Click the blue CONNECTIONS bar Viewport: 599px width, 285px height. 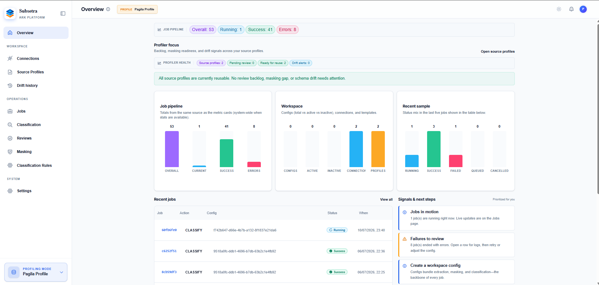click(356, 149)
